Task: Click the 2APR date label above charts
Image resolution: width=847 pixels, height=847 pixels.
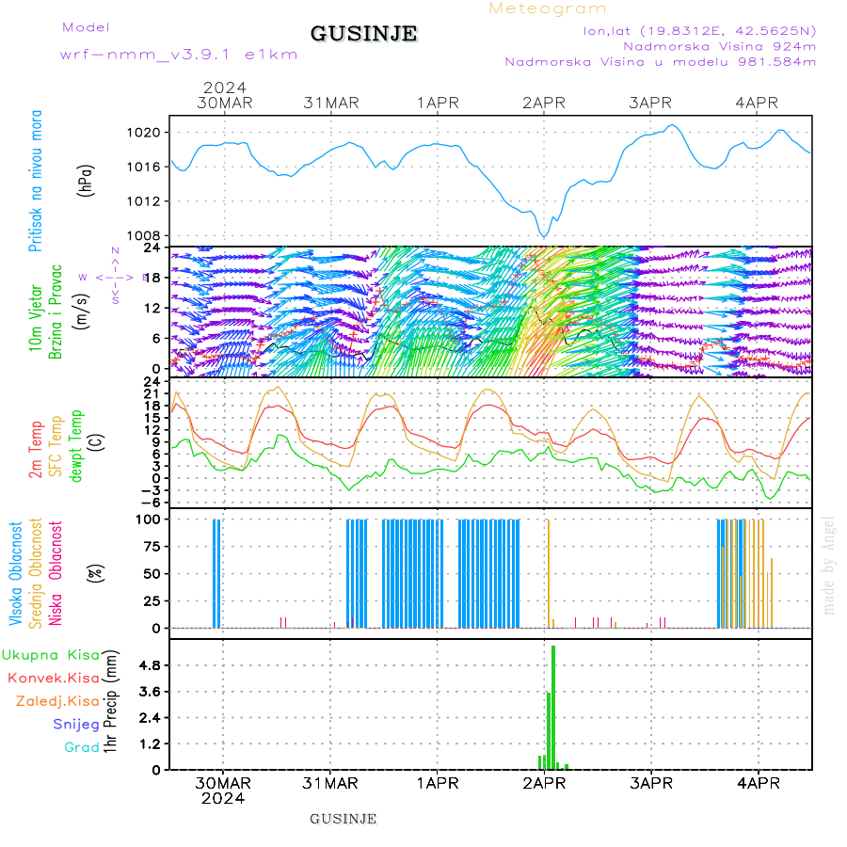Action: click(544, 103)
